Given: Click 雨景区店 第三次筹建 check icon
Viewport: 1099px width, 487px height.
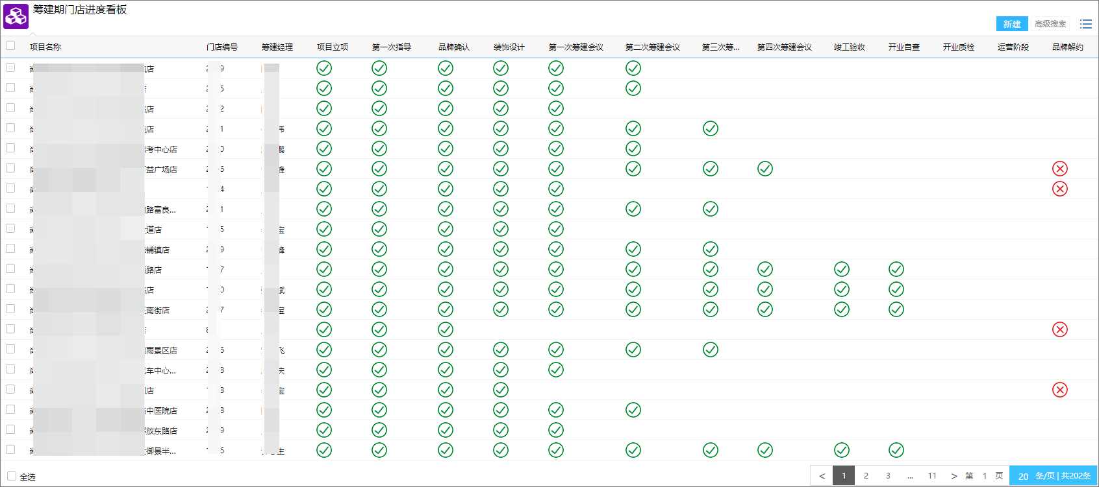Looking at the screenshot, I should 711,350.
